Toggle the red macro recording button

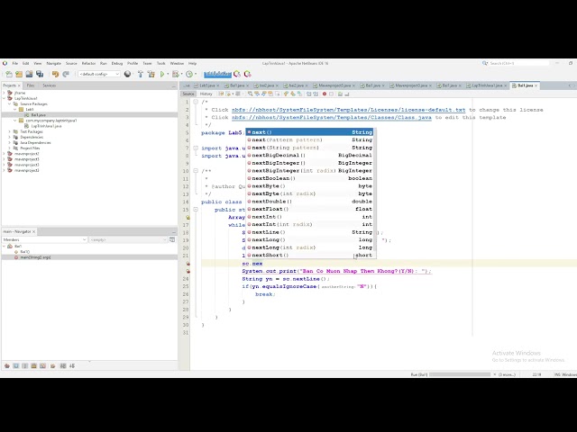click(325, 94)
